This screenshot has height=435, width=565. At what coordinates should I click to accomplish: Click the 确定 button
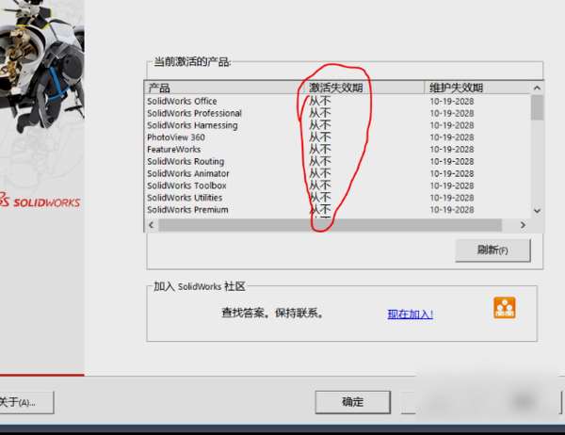coord(352,402)
